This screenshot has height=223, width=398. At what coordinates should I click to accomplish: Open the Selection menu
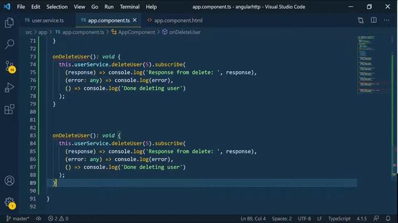pos(57,7)
